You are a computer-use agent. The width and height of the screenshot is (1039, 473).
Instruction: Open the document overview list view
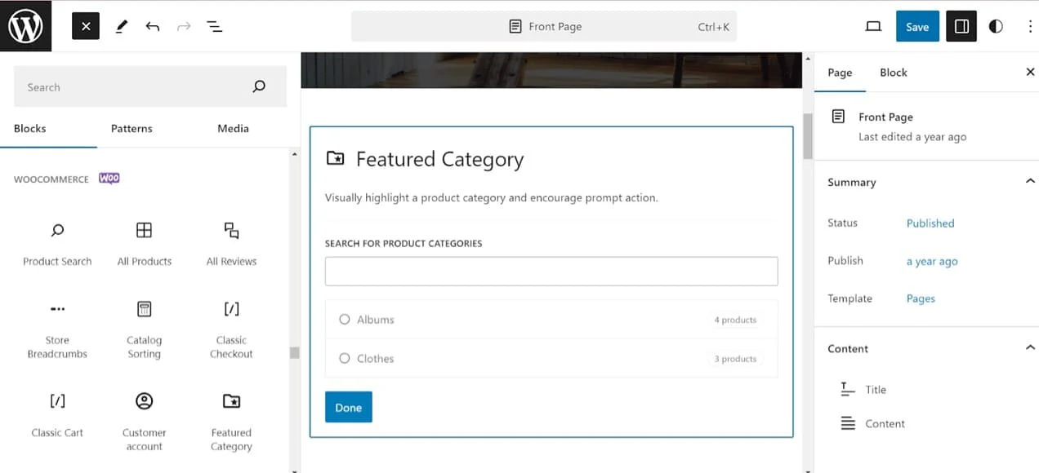(215, 26)
